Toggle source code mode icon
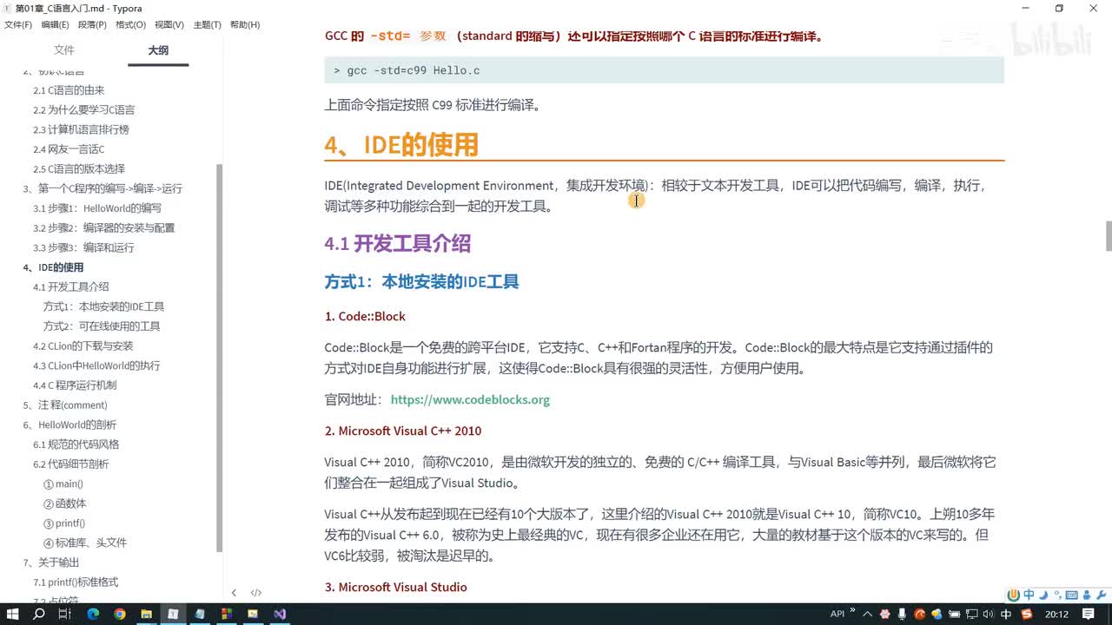 pos(256,593)
